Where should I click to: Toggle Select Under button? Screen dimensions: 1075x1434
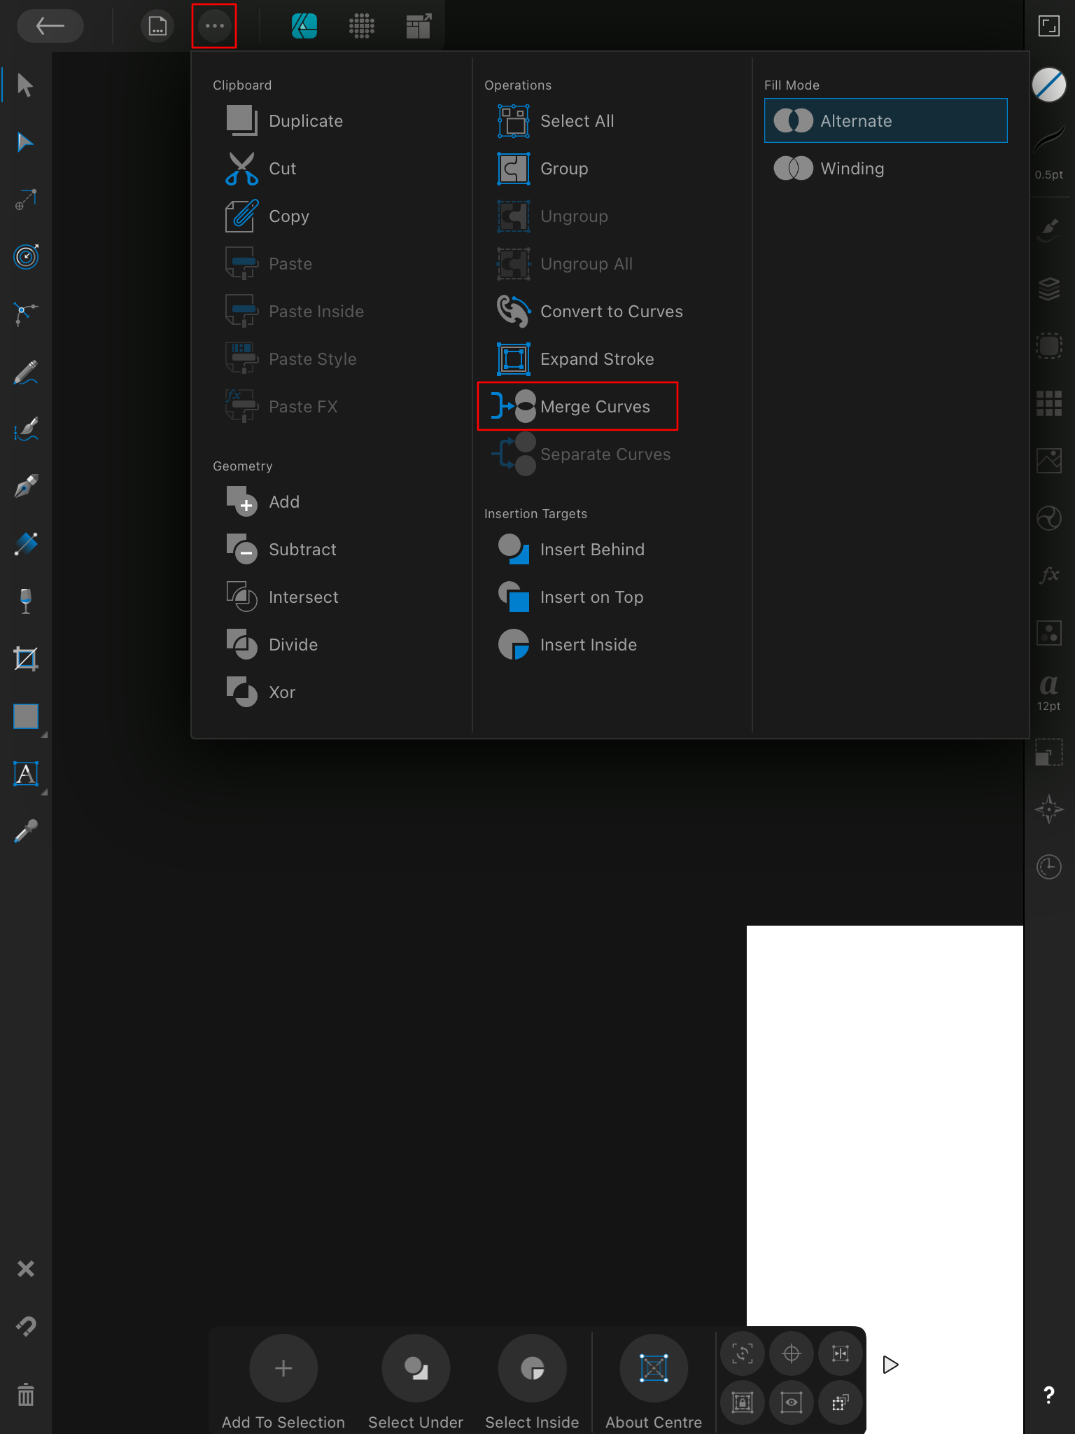416,1368
